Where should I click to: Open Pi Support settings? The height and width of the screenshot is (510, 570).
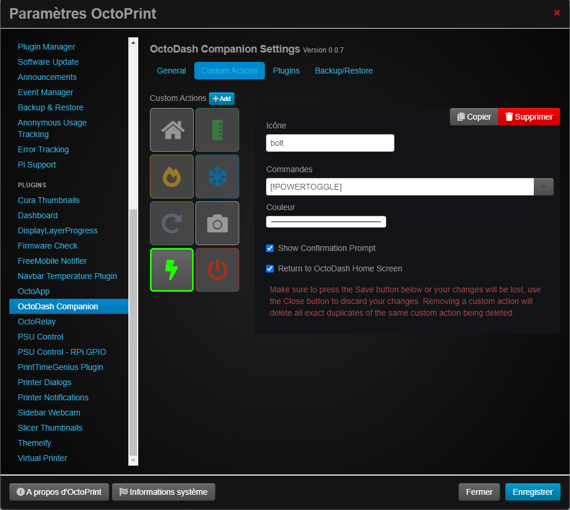click(37, 165)
